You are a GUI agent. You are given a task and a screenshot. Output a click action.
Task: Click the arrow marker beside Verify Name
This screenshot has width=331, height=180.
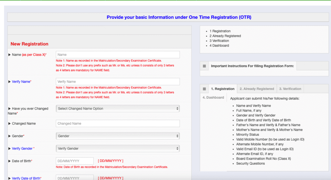9,82
